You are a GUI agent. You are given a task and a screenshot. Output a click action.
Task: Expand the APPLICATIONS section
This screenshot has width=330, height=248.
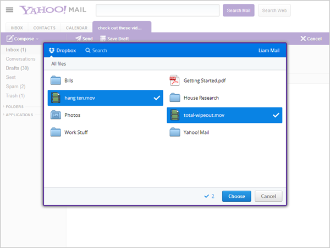point(18,115)
